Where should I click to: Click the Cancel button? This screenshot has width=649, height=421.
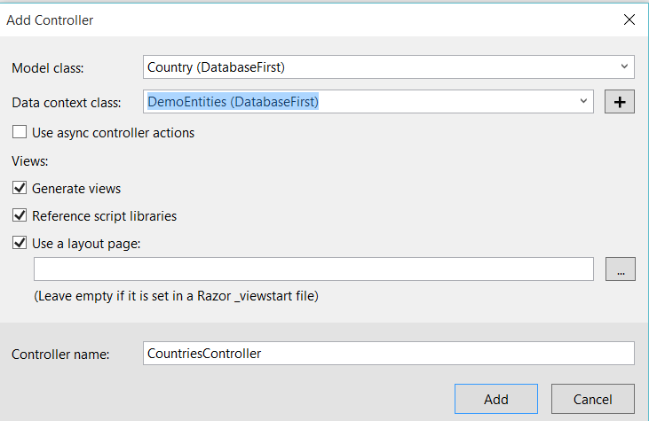(x=592, y=399)
